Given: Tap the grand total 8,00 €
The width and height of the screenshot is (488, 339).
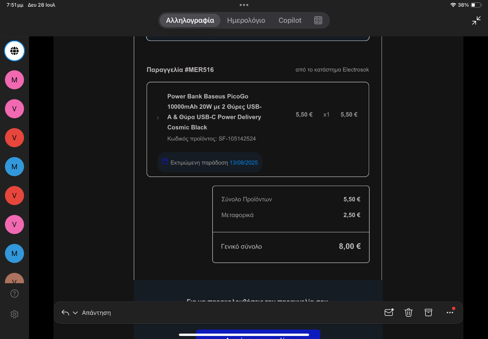Looking at the screenshot, I should point(350,246).
